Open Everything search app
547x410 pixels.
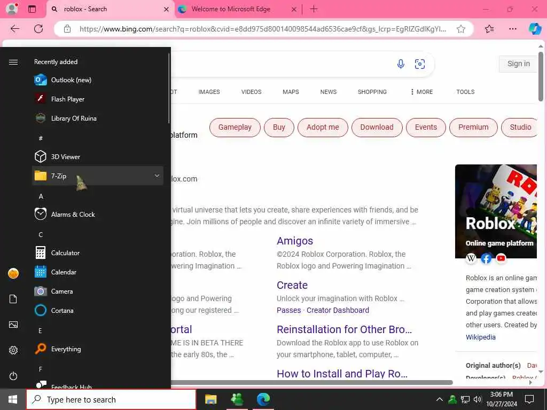pyautogui.click(x=98, y=348)
